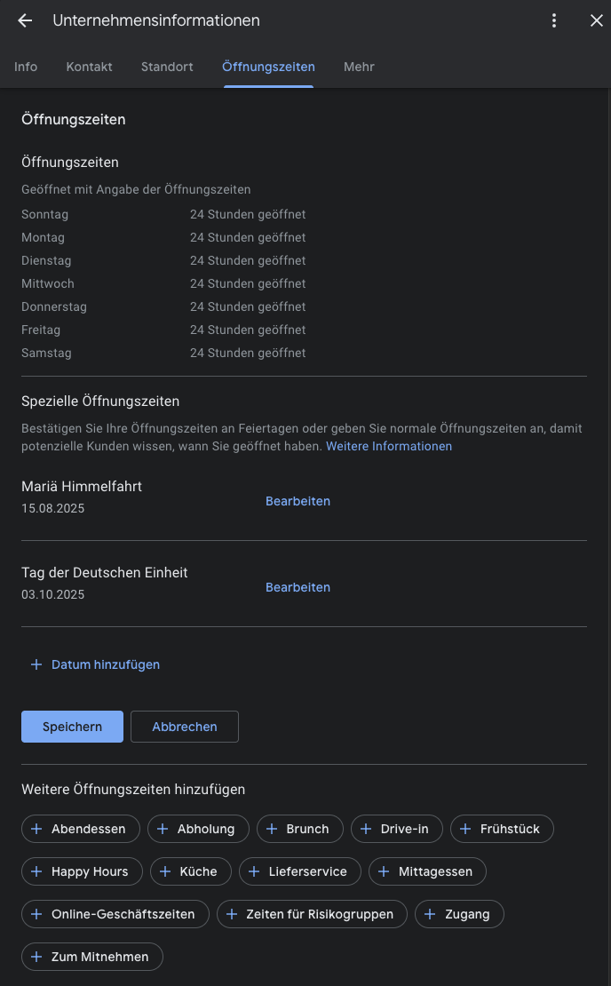Viewport: 611px width, 986px height.
Task: Add the Brunch hours chip
Action: [300, 829]
